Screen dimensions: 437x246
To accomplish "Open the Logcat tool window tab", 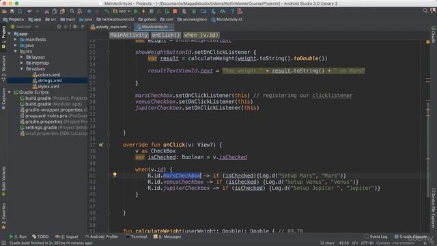I will [x=67, y=236].
